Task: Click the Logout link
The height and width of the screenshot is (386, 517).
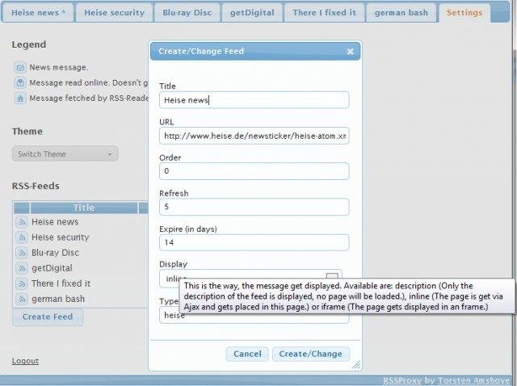Action: 25,361
